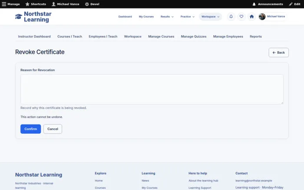The width and height of the screenshot is (304, 190).
Task: Click the Edit pencil button
Action: (294, 4)
